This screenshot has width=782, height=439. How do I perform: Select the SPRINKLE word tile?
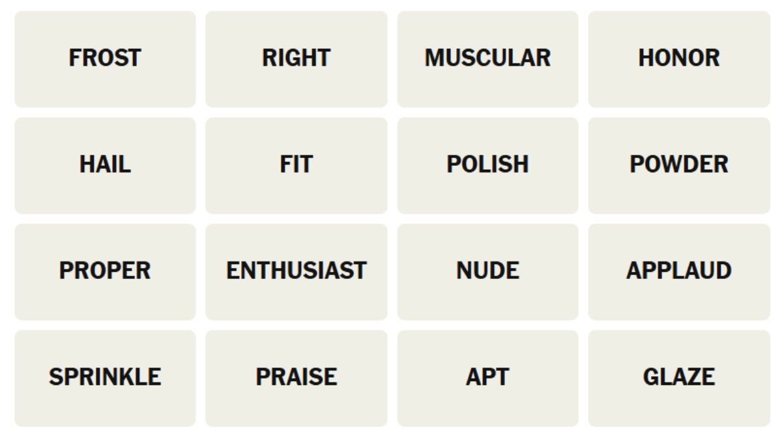tap(105, 378)
